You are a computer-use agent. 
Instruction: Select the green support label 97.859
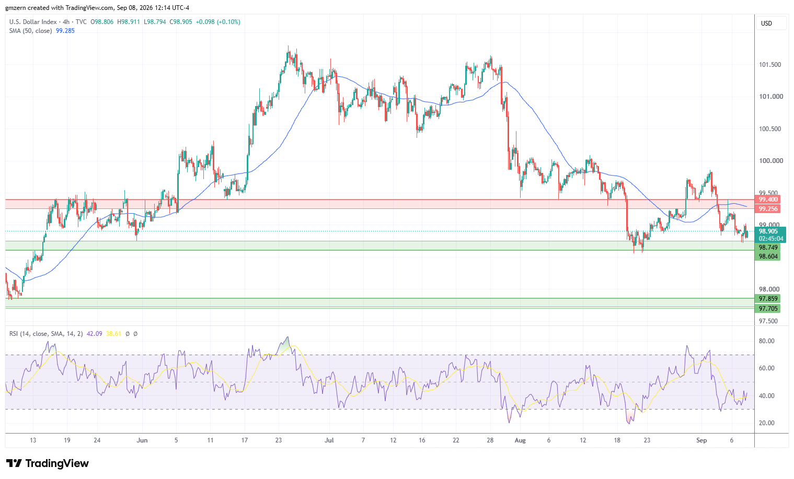pyautogui.click(x=768, y=299)
